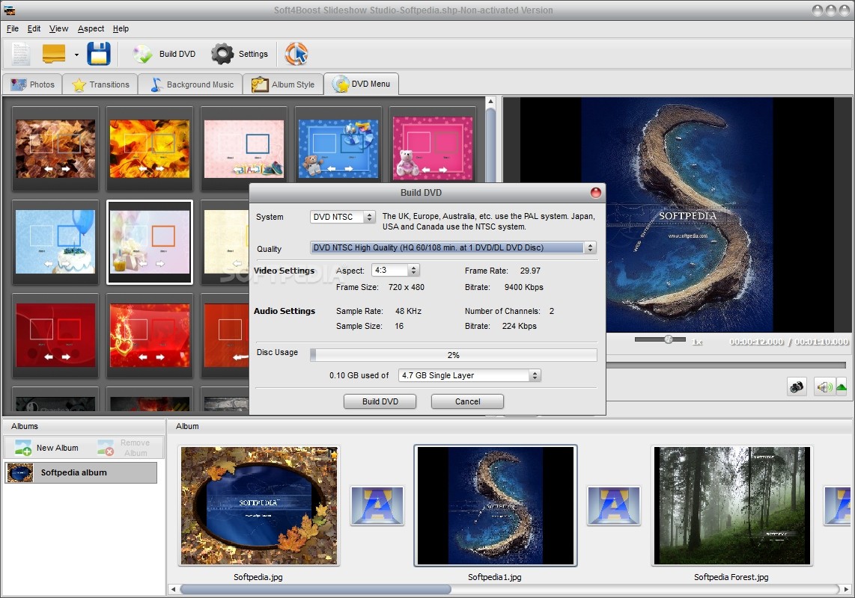Click the up arrow of menu templates scrollbar
This screenshot has width=855, height=598.
490,102
